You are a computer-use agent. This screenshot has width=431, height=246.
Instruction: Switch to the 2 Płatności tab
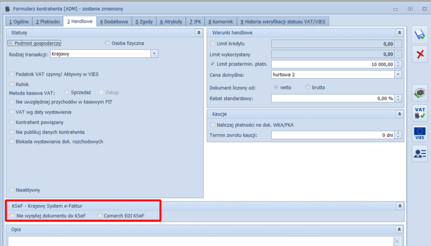tap(48, 22)
